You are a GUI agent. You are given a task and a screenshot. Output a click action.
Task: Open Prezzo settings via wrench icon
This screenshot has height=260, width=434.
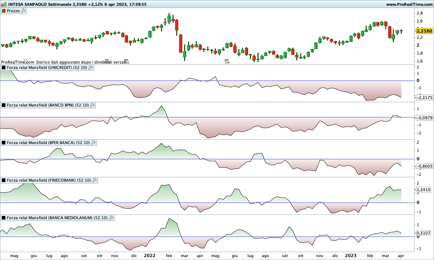tap(24, 11)
